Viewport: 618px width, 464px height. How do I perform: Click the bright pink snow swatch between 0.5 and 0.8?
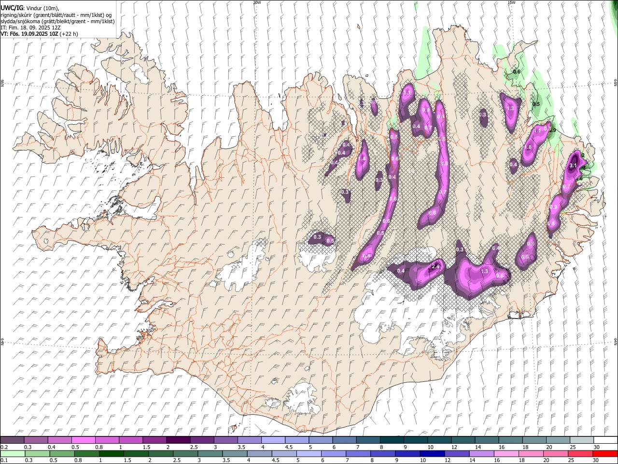[84, 440]
